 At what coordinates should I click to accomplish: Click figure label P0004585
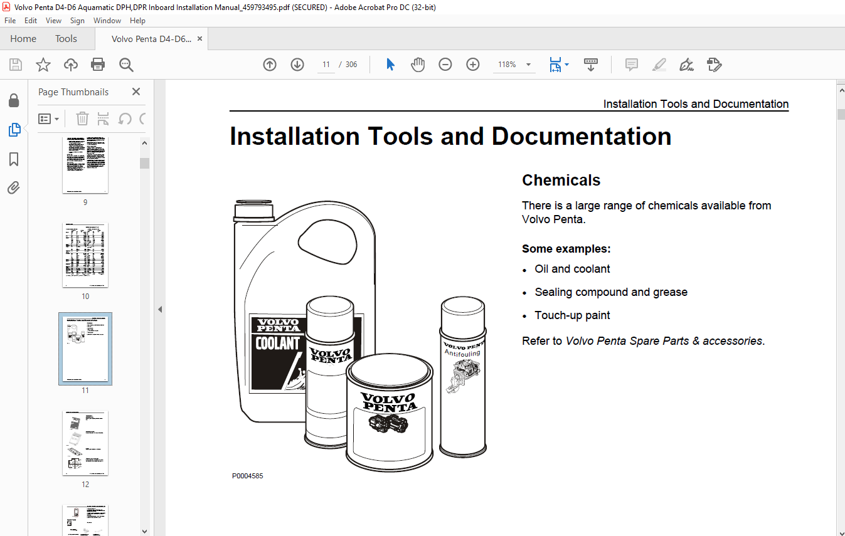(247, 476)
